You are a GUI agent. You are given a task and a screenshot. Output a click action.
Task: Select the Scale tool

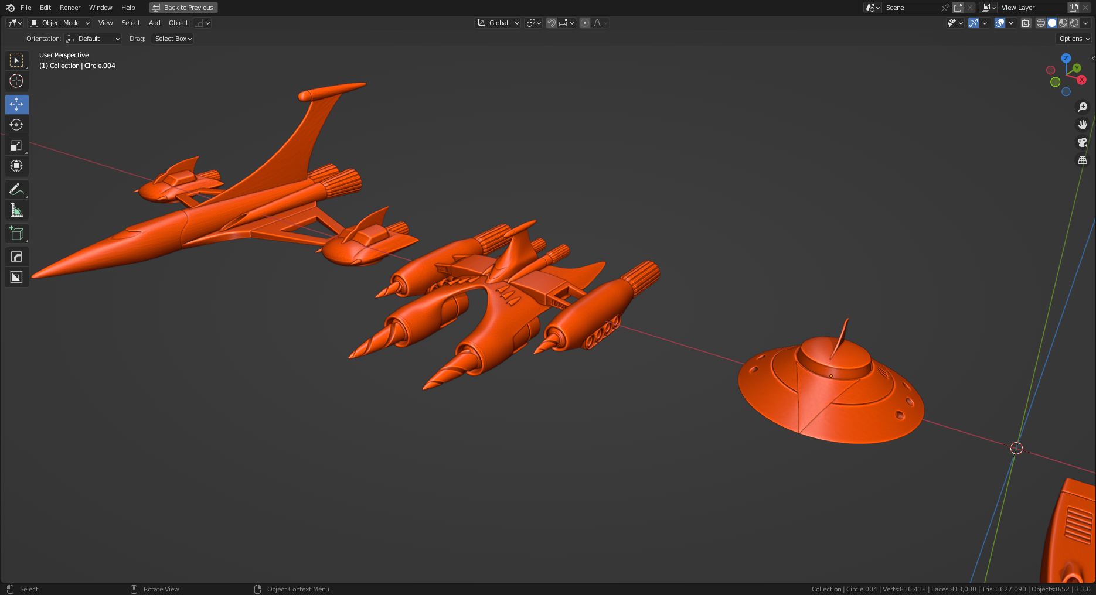point(16,145)
